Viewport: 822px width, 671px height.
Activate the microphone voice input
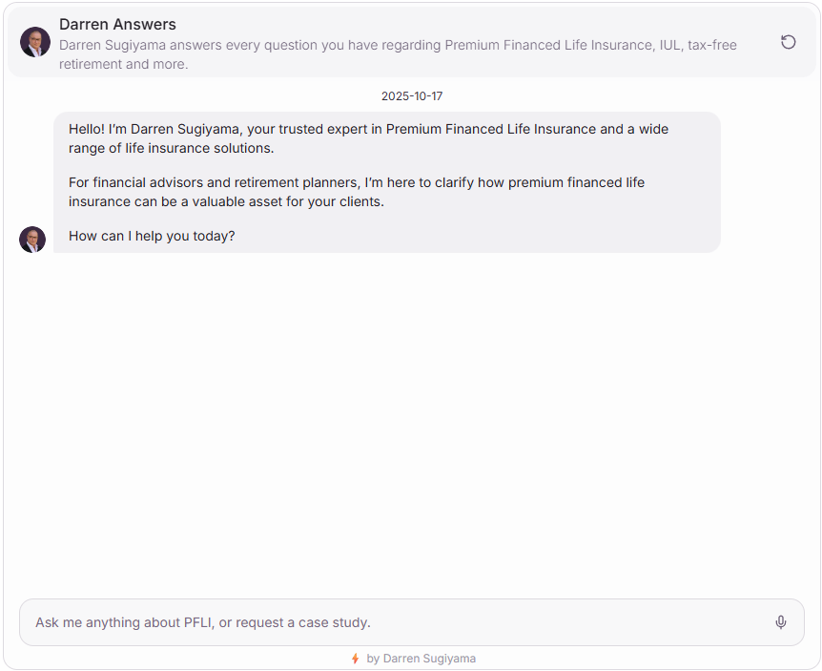pos(781,622)
